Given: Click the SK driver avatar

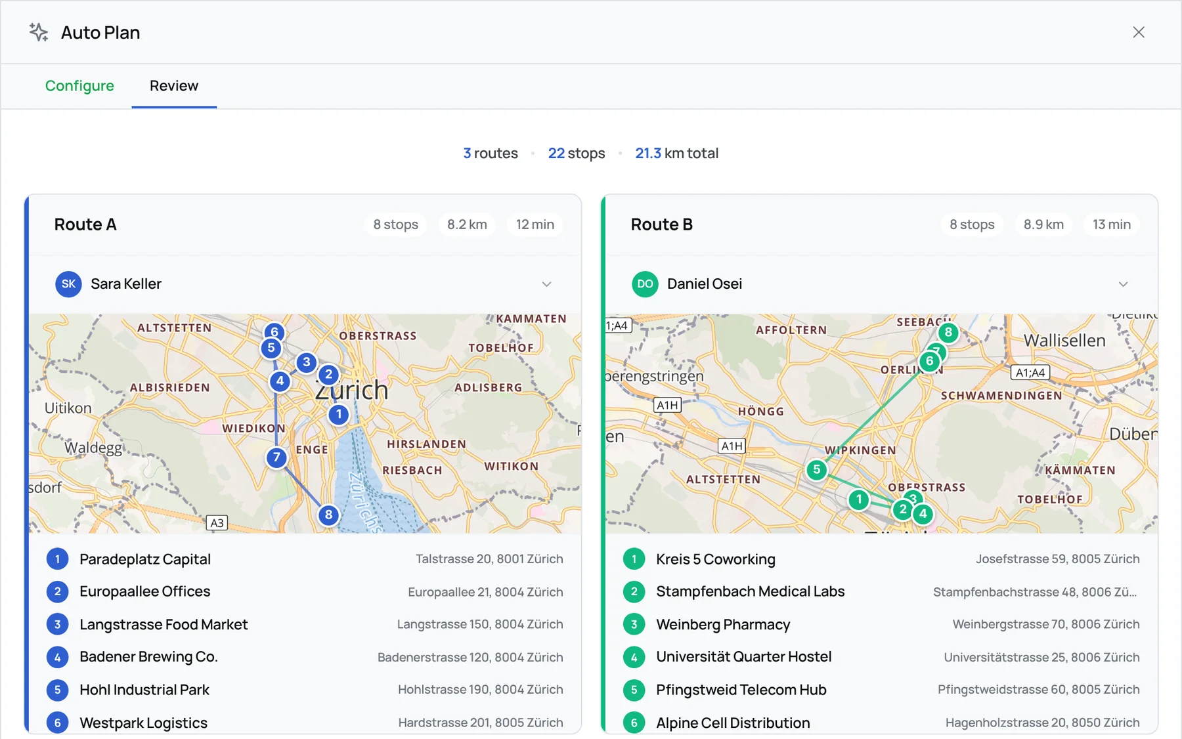Looking at the screenshot, I should tap(68, 284).
